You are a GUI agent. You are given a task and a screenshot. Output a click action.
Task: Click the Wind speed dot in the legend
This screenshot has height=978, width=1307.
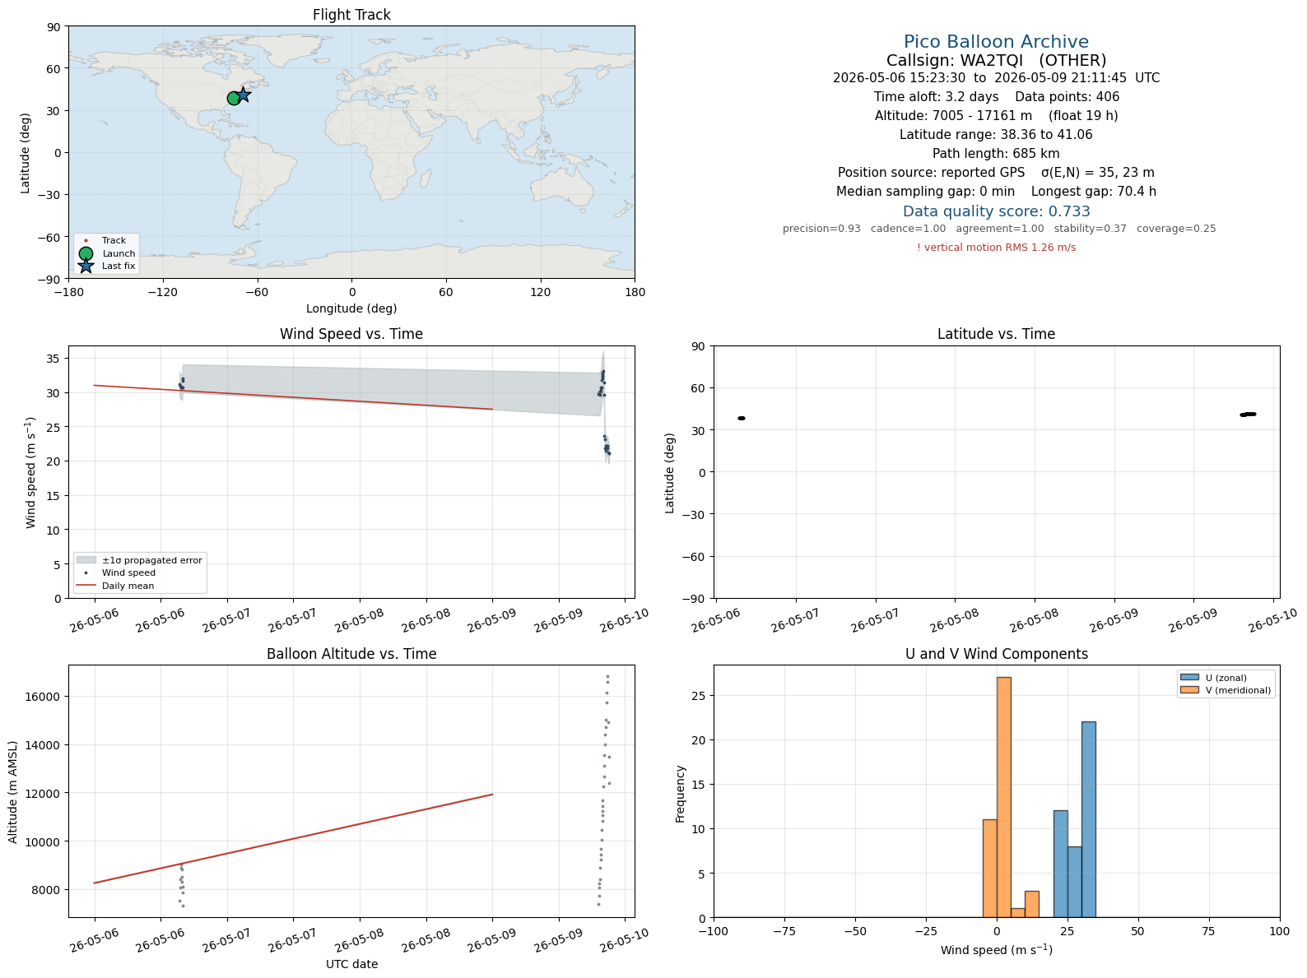(86, 572)
